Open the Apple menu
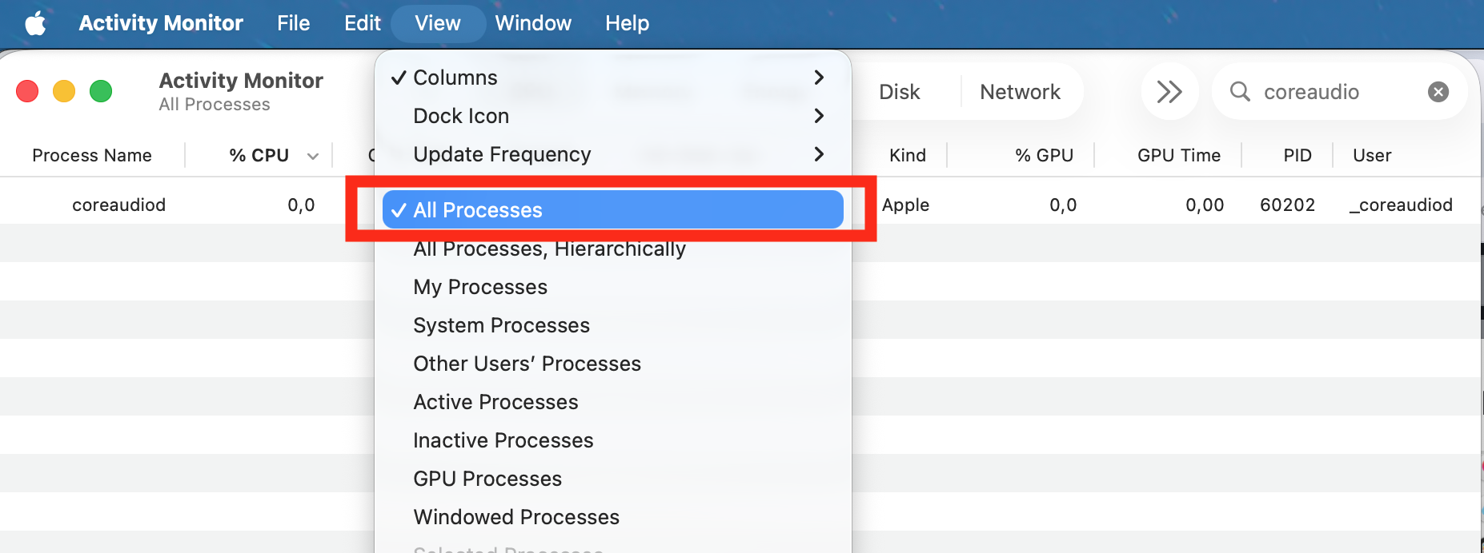 [35, 23]
